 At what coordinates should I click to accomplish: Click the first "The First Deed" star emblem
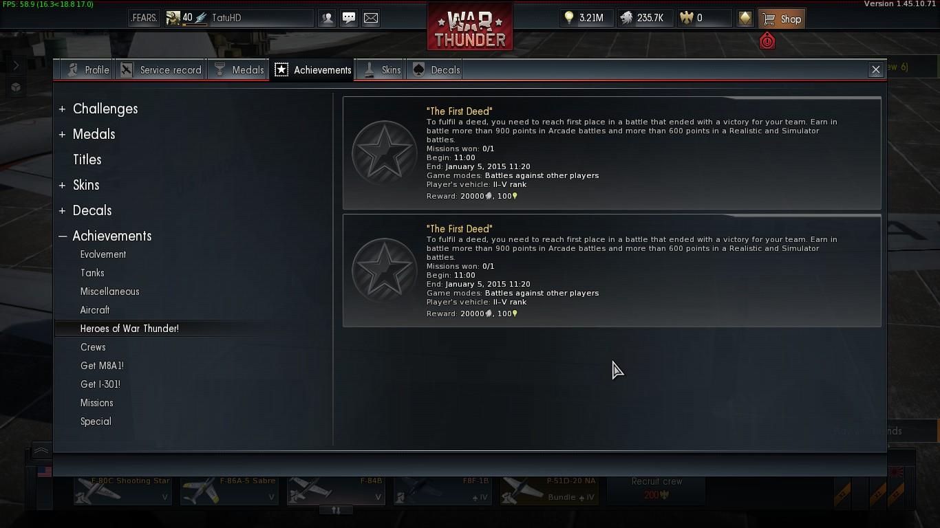click(385, 153)
